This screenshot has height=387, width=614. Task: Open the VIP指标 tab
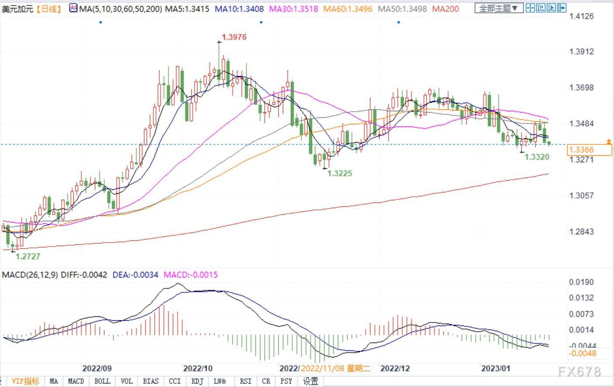[25, 381]
